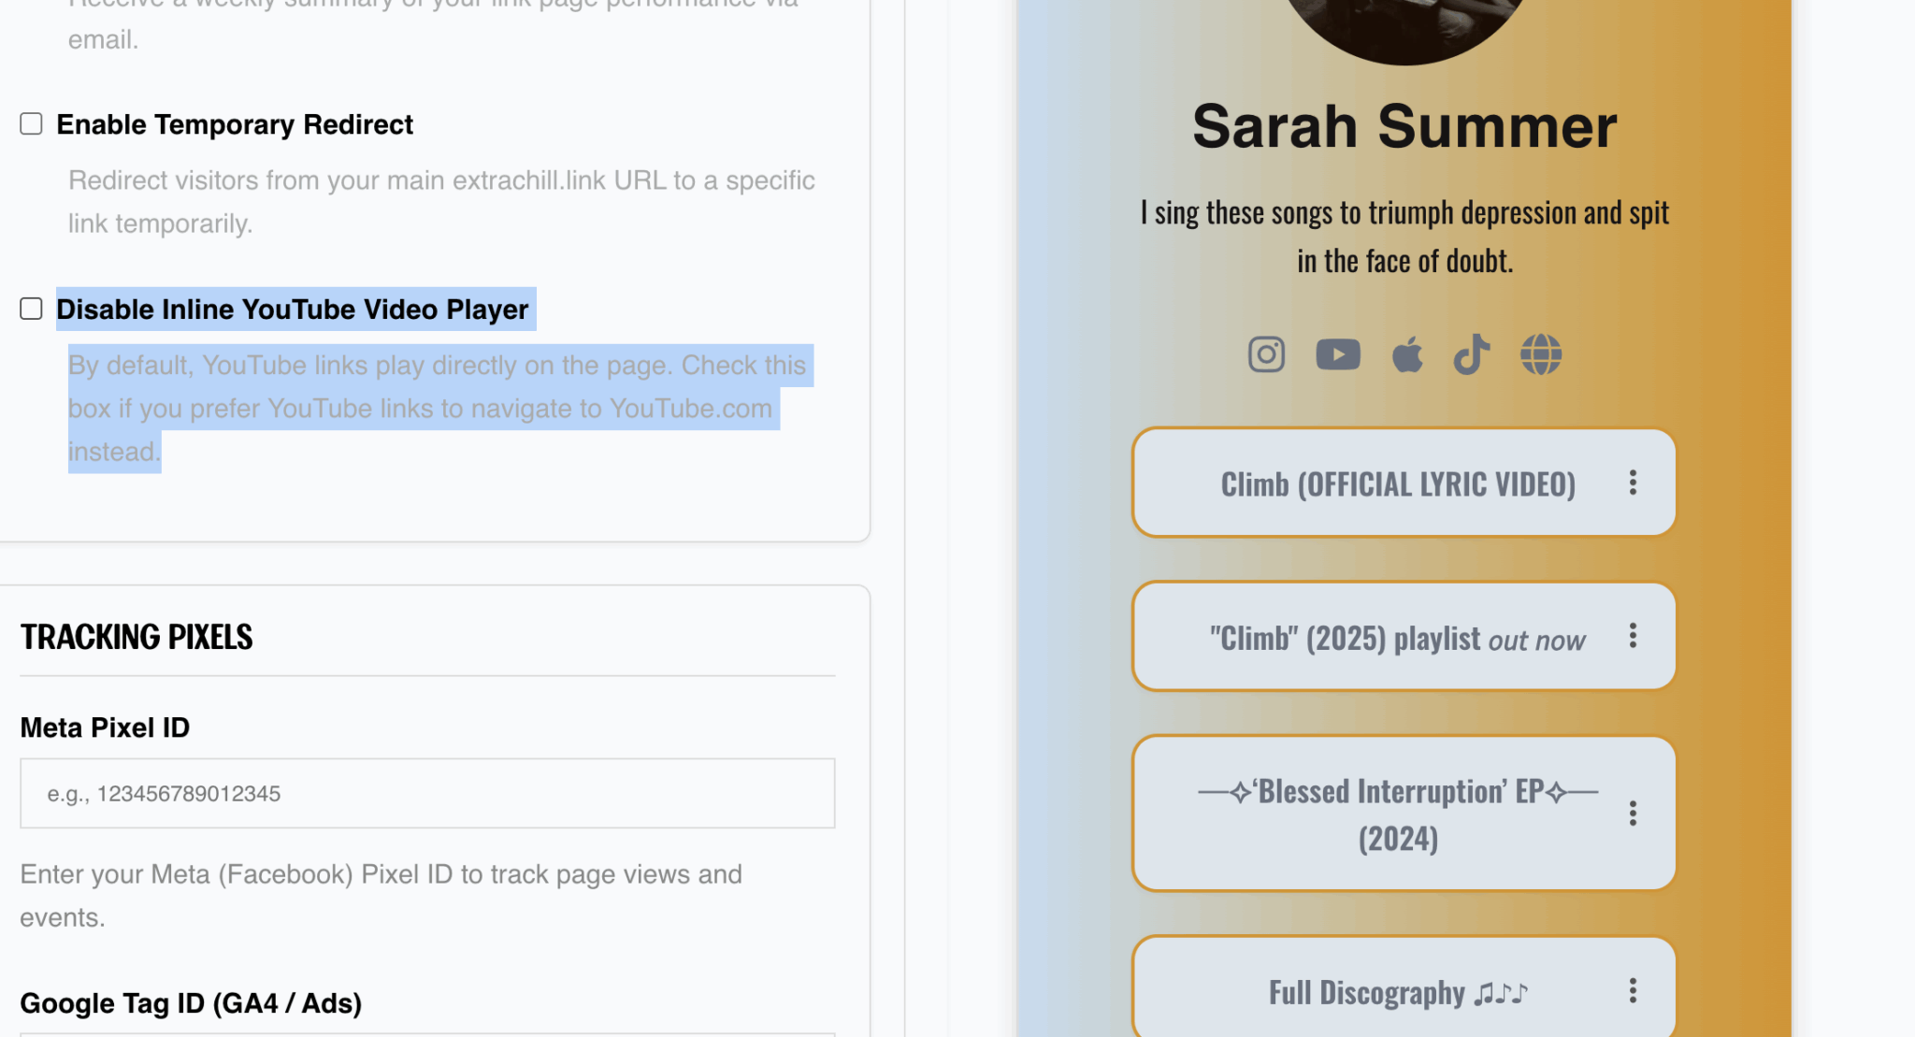Click the Apple Music icon
The width and height of the screenshot is (1915, 1037).
pyautogui.click(x=1406, y=354)
